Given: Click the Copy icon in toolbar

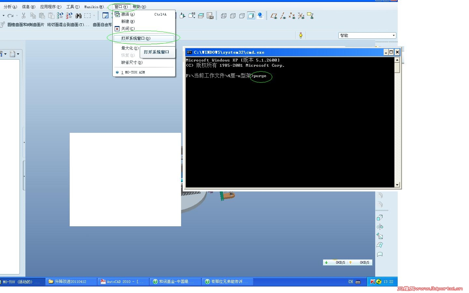Looking at the screenshot, I should [33, 16].
